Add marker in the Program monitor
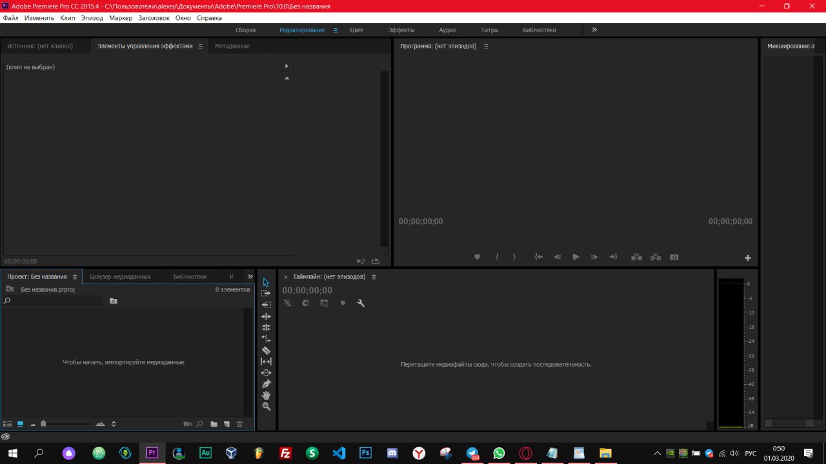This screenshot has height=464, width=826. (x=478, y=257)
